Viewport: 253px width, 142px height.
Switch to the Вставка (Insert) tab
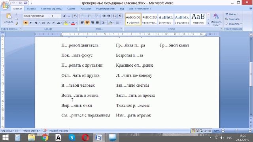point(31,9)
